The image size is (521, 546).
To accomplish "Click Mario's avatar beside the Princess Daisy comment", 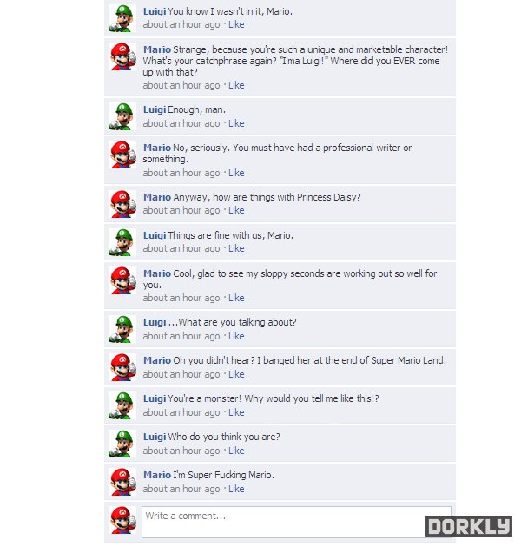I will 122,204.
